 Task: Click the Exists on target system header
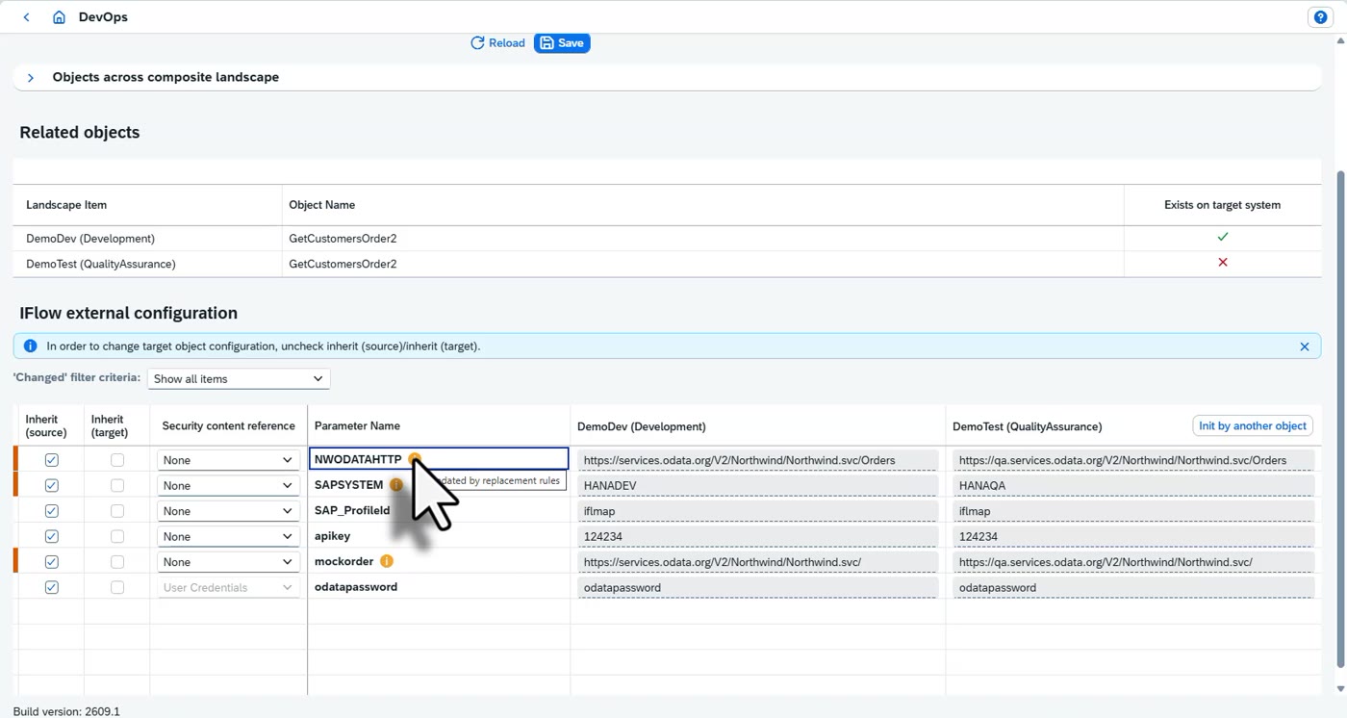pyautogui.click(x=1222, y=204)
